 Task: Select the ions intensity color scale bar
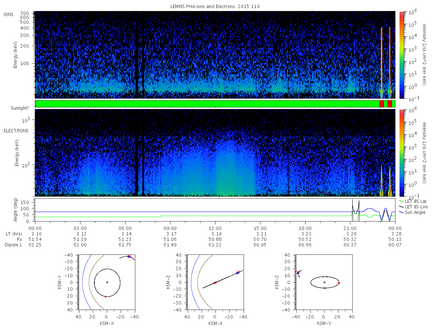[401, 55]
